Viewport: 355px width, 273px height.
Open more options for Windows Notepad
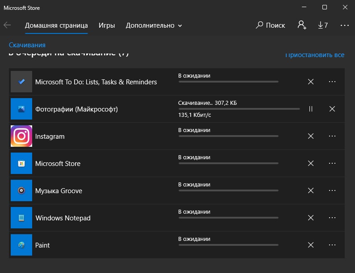point(332,218)
